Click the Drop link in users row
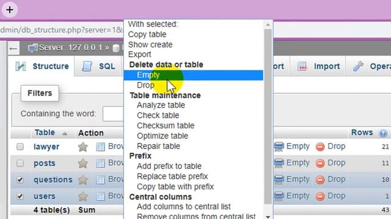Viewport: 391px width, 219px height. point(337,196)
